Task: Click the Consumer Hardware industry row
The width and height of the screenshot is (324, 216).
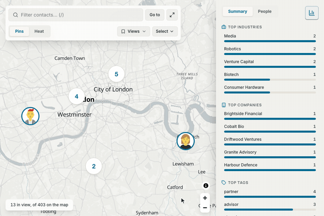Action: click(270, 89)
